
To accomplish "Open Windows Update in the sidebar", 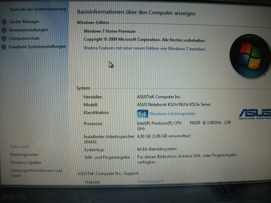I will 26,162.
